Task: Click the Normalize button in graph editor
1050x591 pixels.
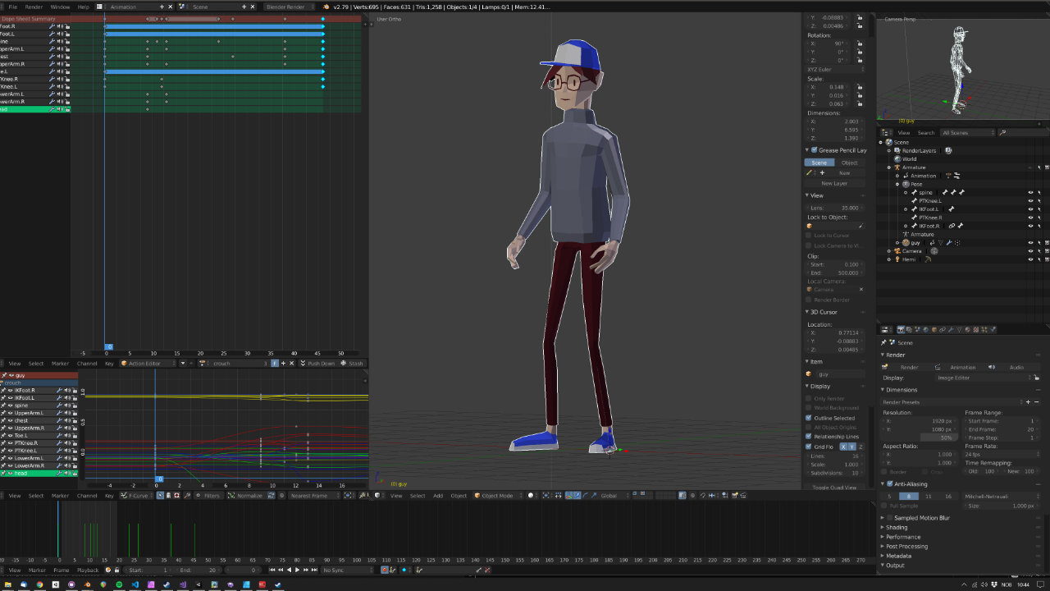Action: (x=246, y=496)
